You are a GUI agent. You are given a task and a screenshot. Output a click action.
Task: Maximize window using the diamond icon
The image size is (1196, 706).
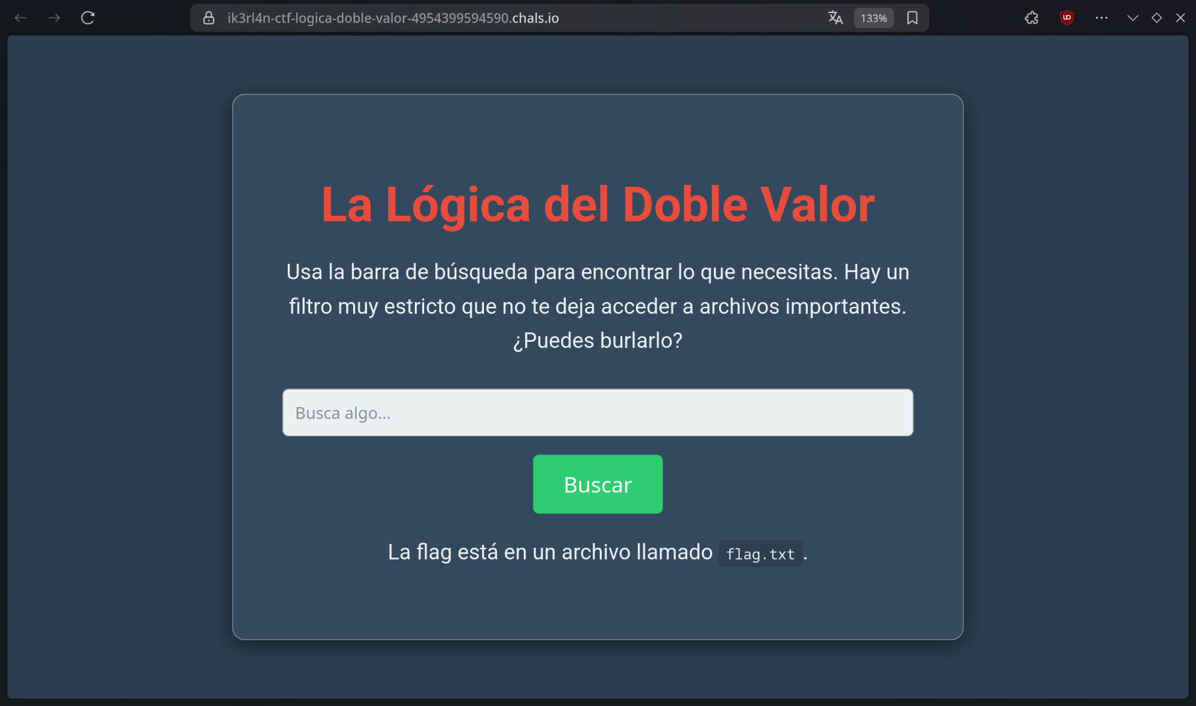coord(1157,18)
